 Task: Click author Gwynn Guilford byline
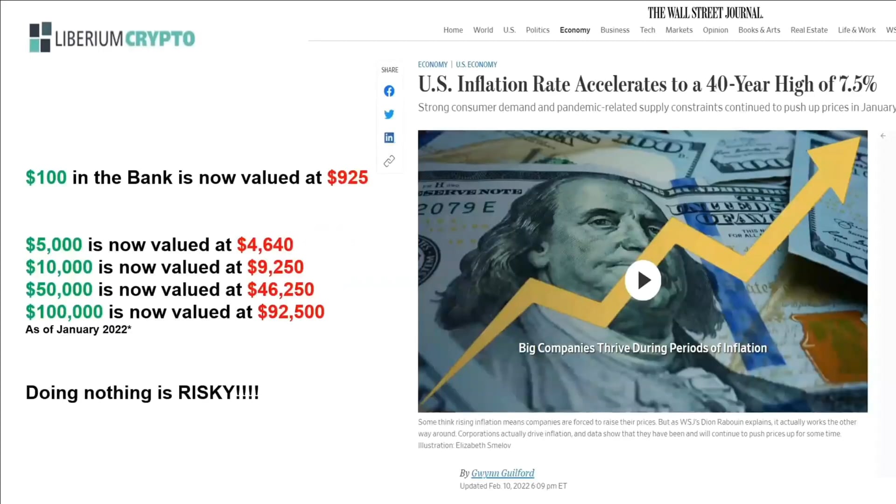click(x=503, y=473)
